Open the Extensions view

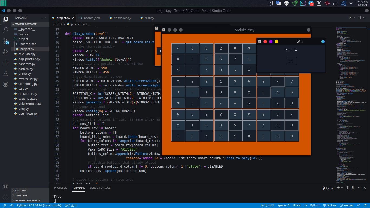pyautogui.click(x=5, y=63)
